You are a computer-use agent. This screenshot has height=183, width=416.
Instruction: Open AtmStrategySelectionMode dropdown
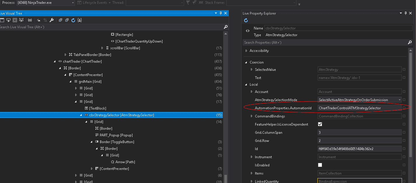(x=400, y=100)
